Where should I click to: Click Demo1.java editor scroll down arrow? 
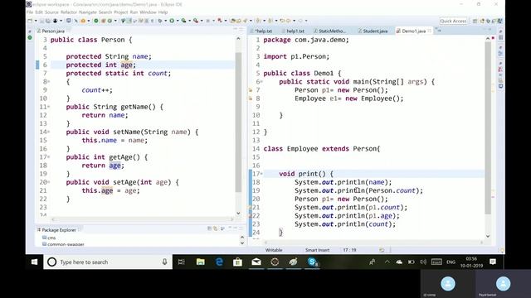(488, 236)
